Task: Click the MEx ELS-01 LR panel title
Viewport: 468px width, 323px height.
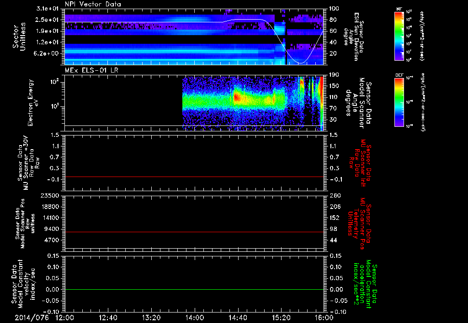Action: 91,70
